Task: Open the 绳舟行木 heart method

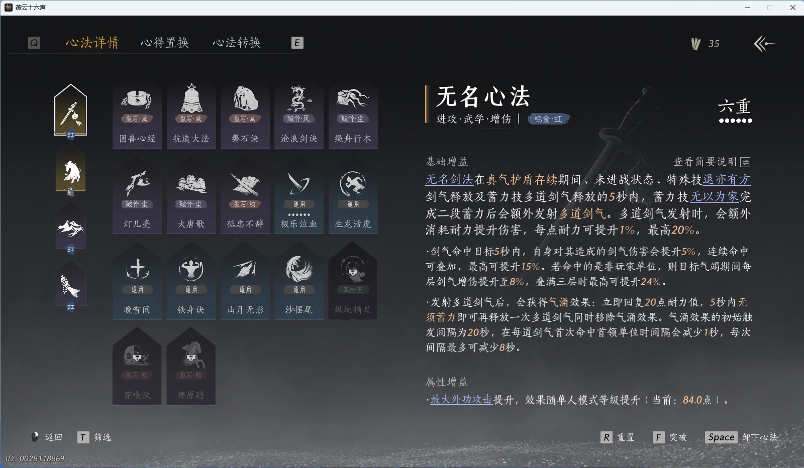Action: coord(352,114)
